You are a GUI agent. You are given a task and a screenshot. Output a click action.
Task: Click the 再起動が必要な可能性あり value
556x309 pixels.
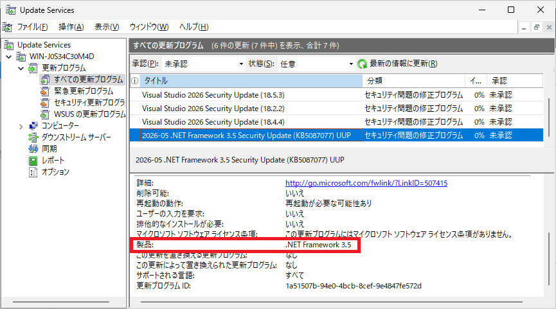click(328, 204)
